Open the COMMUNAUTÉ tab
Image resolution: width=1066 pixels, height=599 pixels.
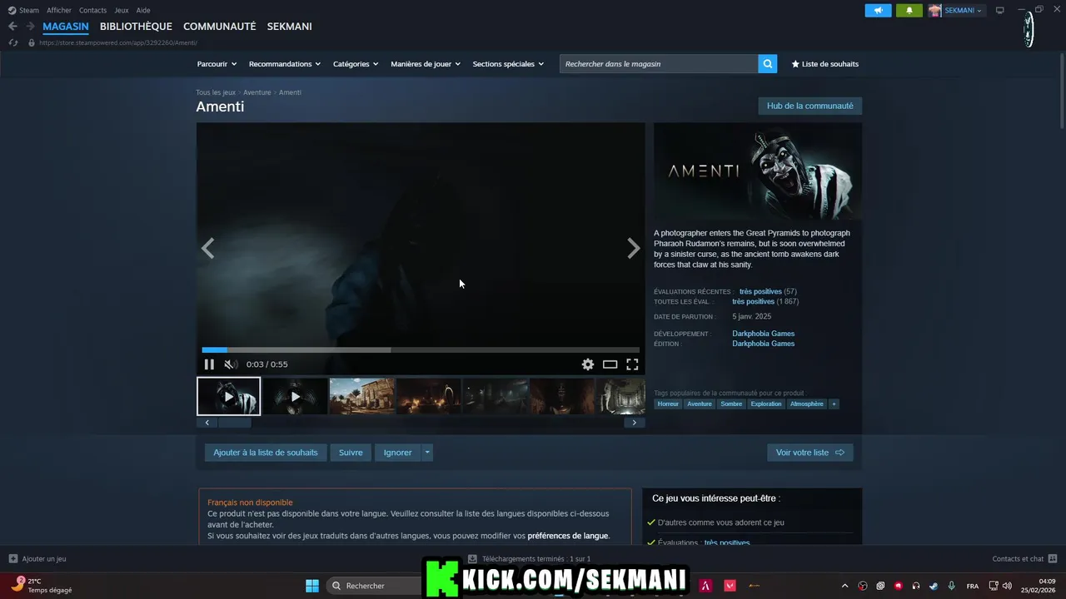pos(220,27)
